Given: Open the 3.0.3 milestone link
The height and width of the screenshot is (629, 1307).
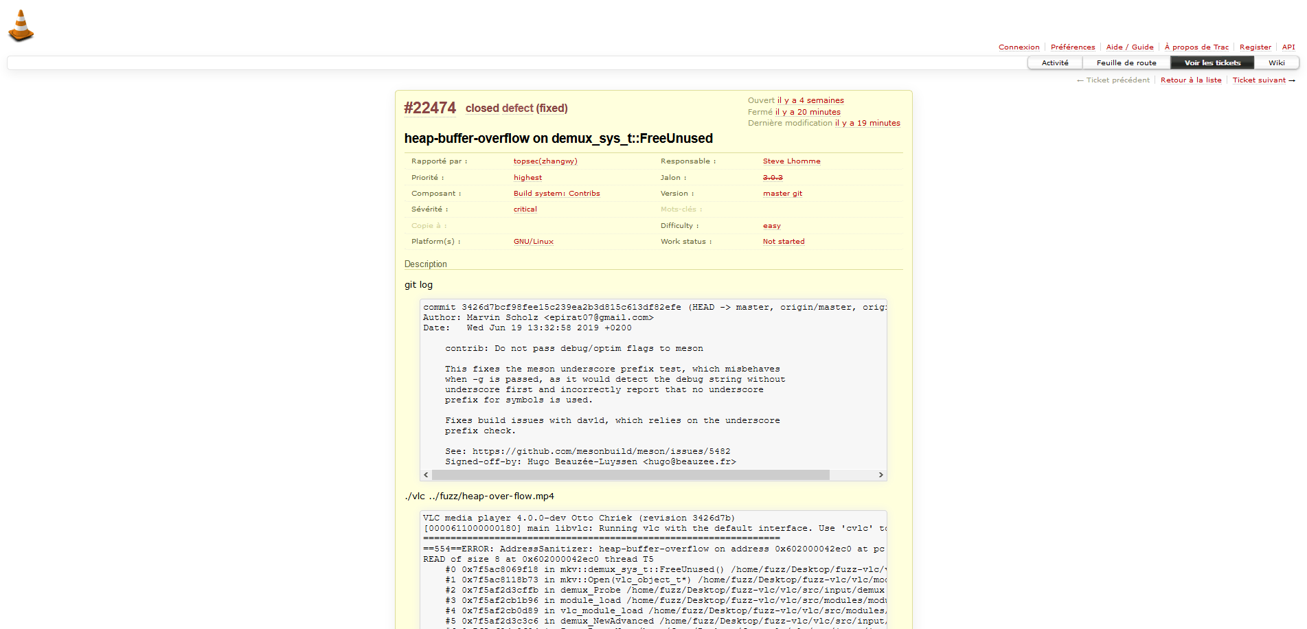Looking at the screenshot, I should click(773, 178).
